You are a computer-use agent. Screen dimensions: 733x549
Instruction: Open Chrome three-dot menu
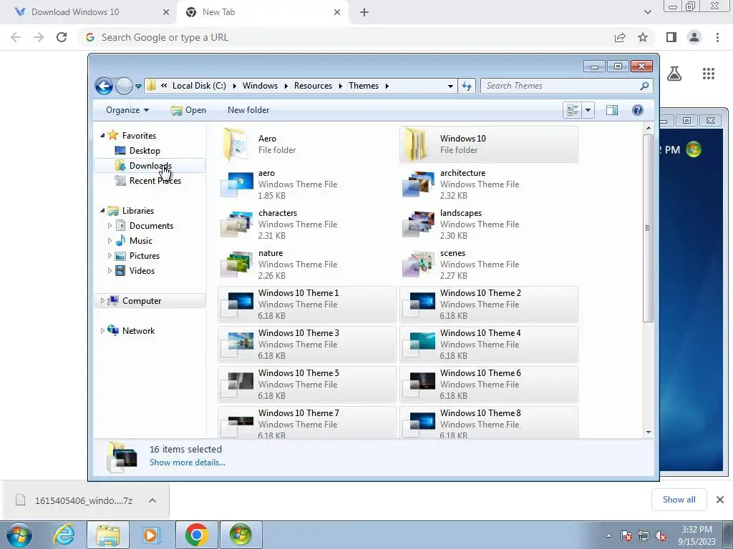pos(717,37)
